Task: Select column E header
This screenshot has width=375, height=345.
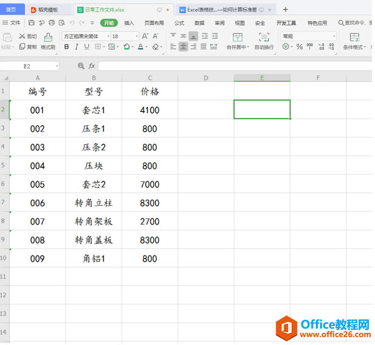Action: [262, 78]
